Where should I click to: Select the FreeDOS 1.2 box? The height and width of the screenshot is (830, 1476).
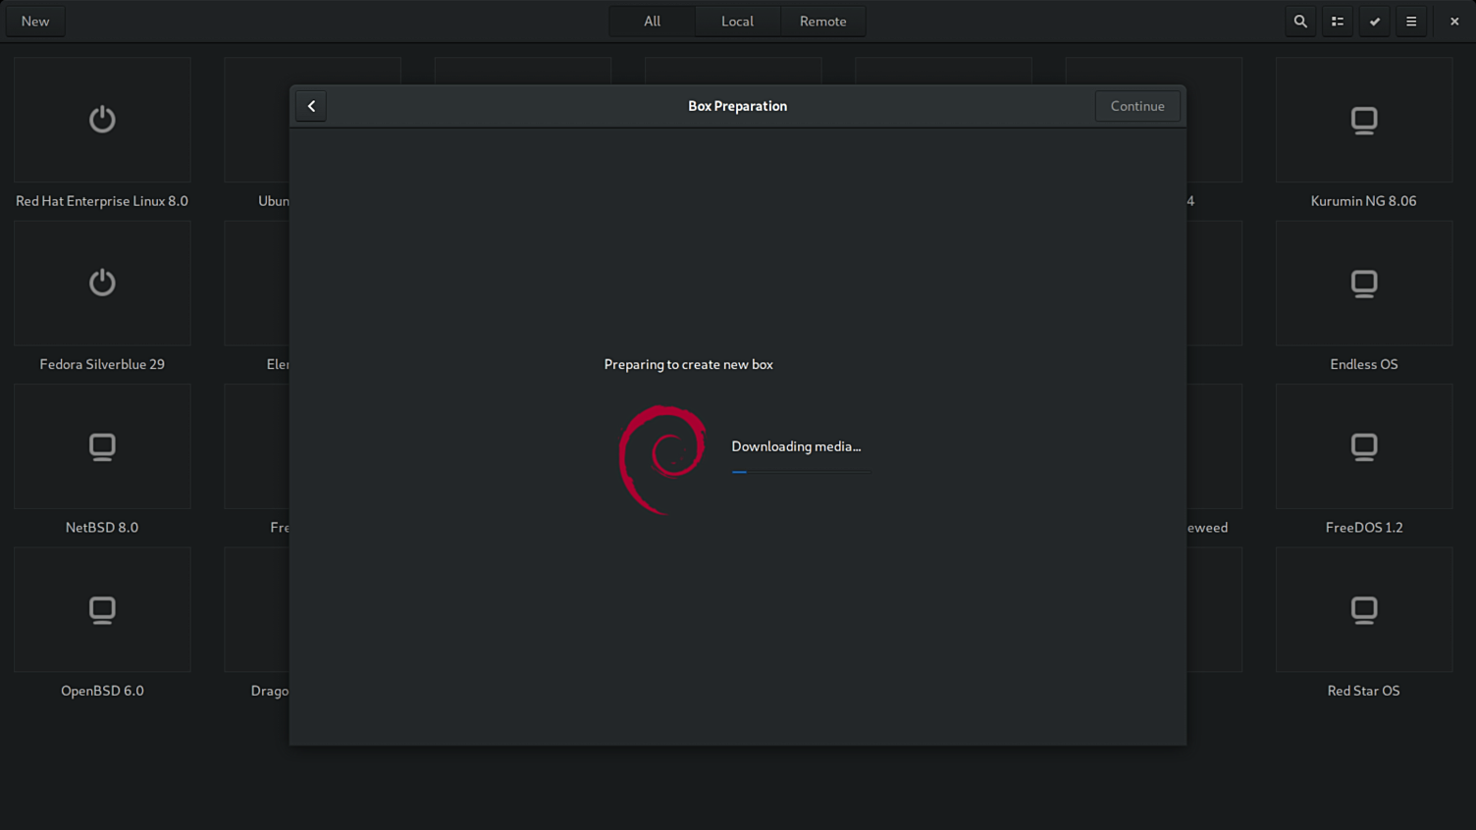pyautogui.click(x=1363, y=446)
